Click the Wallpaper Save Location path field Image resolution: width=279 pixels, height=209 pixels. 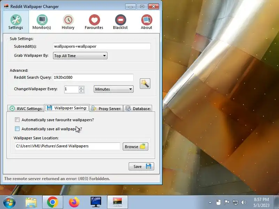pyautogui.click(x=67, y=146)
